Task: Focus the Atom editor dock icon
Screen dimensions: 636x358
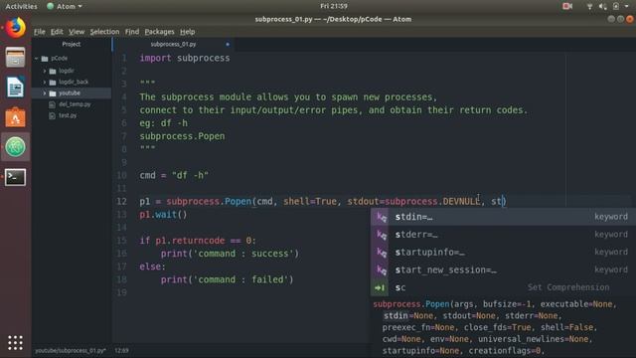Action: (x=16, y=147)
